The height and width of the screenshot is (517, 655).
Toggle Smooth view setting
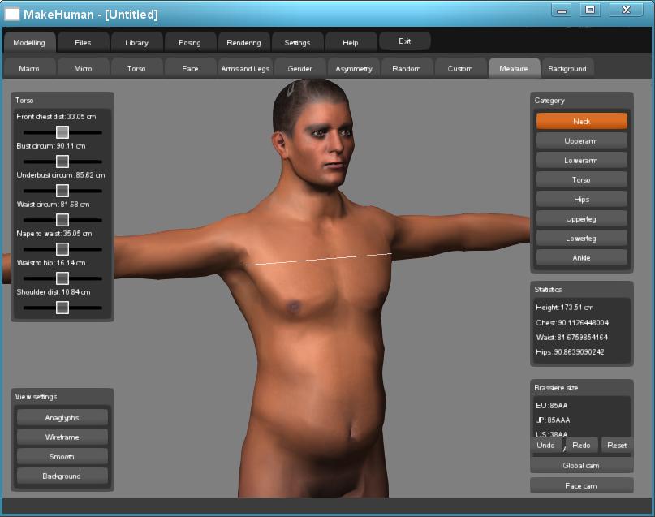62,456
